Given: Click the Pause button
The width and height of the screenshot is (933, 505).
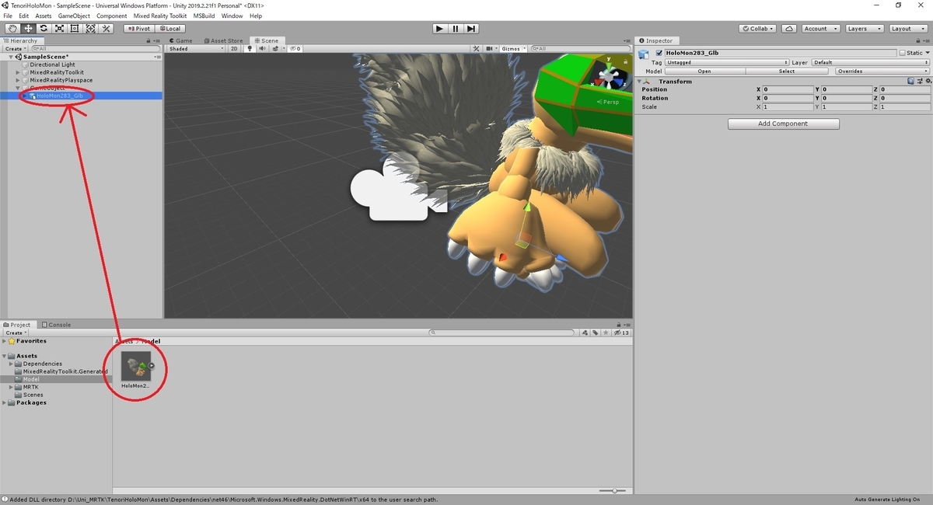Looking at the screenshot, I should [x=456, y=29].
